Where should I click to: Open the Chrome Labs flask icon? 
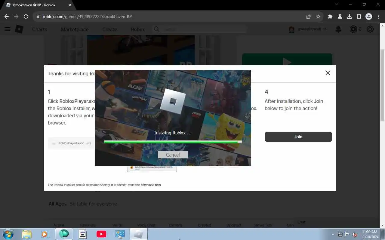340,16
